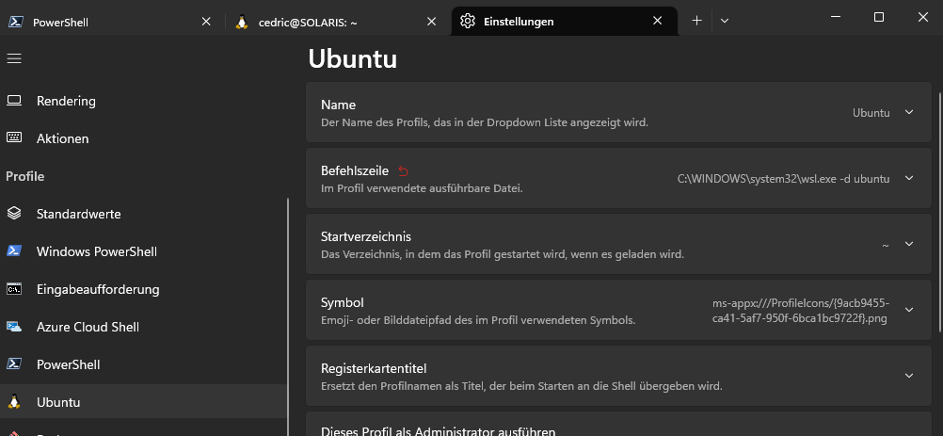
Task: Click the Standardwerte layers icon
Action: pos(14,214)
